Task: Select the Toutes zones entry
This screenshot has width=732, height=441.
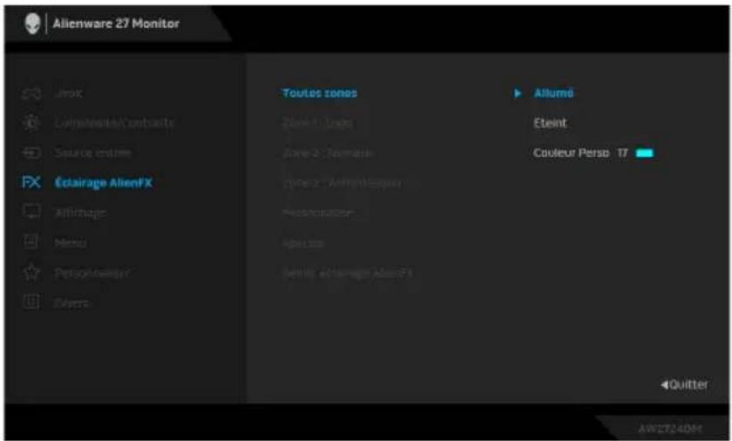Action: (x=320, y=93)
